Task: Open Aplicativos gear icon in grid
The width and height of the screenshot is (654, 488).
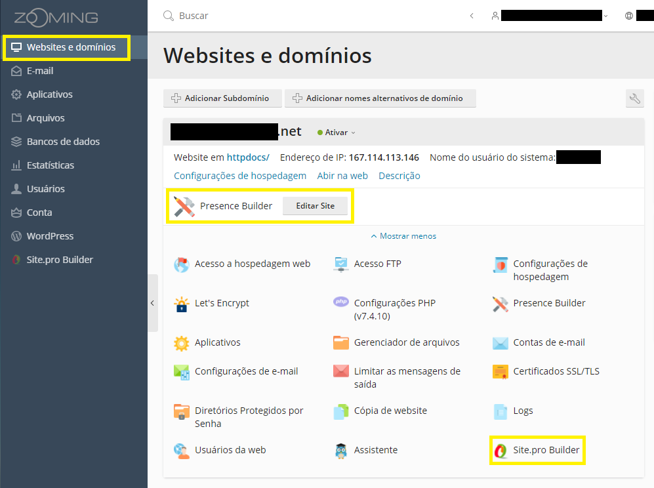Action: 182,343
